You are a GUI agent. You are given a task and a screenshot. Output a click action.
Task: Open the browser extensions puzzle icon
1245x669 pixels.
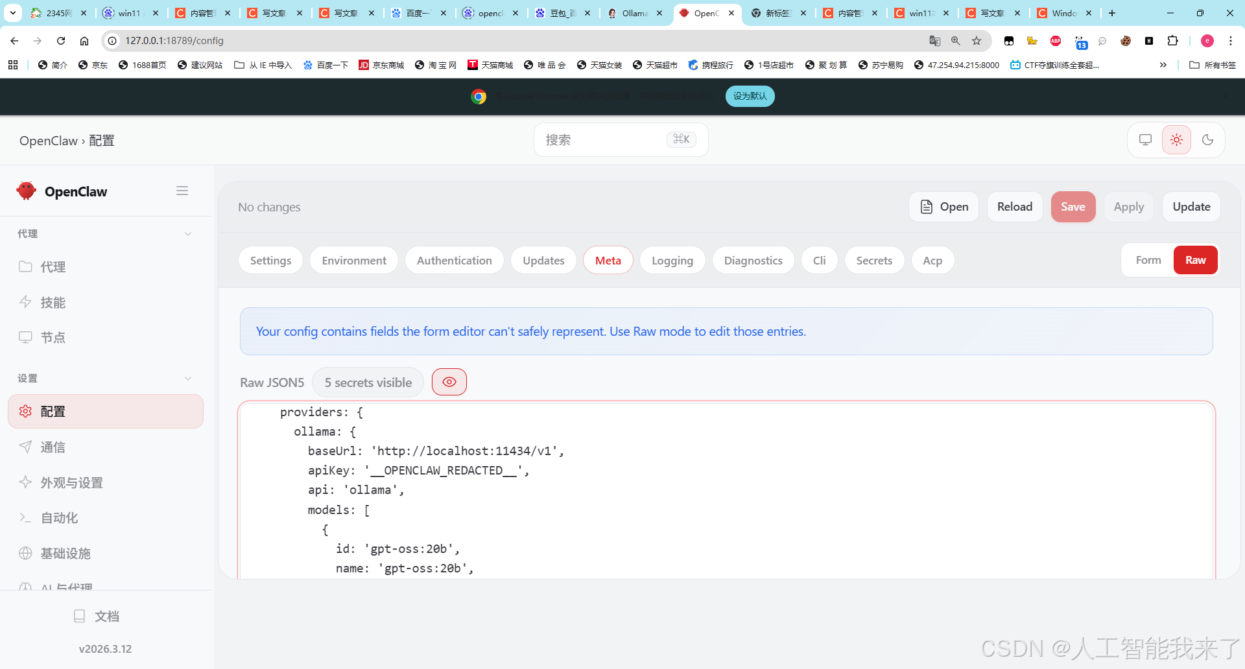pos(1172,41)
